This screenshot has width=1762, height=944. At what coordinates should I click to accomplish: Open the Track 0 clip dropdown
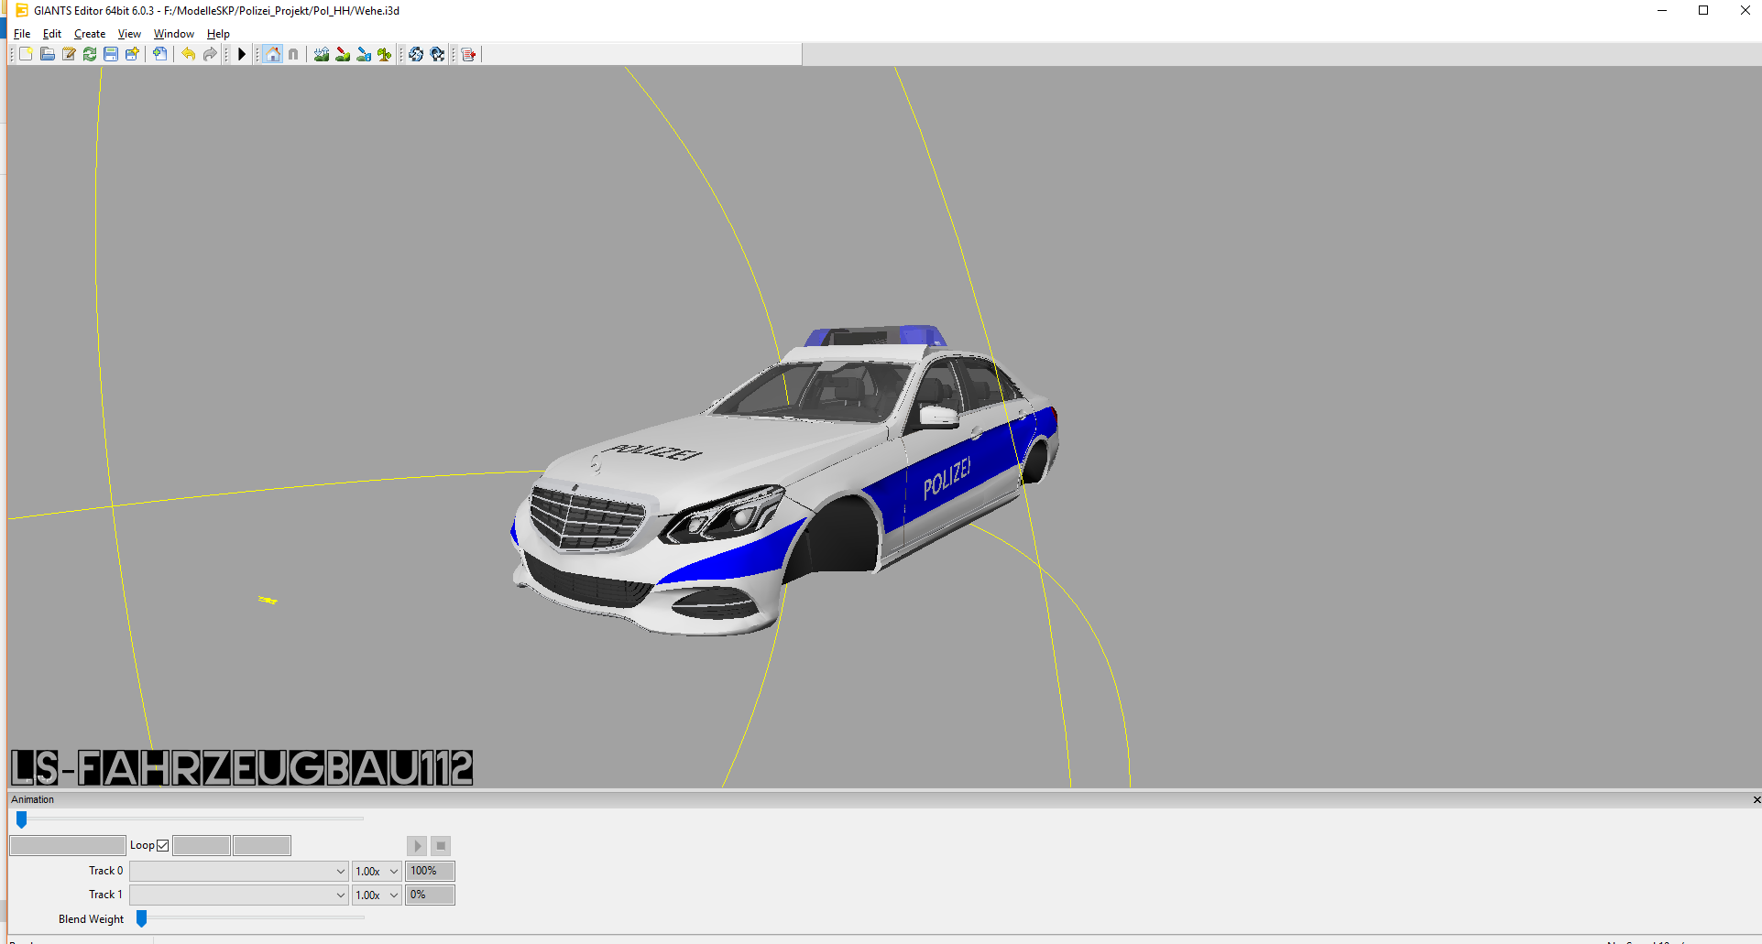(238, 871)
